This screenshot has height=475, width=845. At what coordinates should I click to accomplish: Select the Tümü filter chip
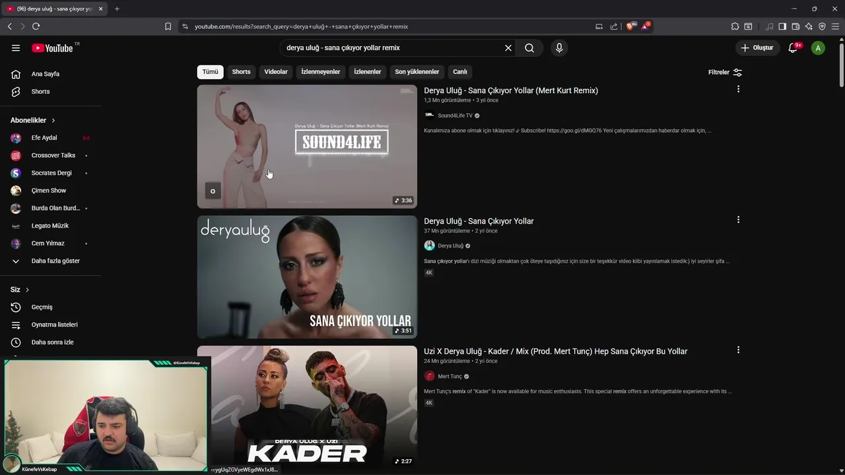pyautogui.click(x=210, y=72)
